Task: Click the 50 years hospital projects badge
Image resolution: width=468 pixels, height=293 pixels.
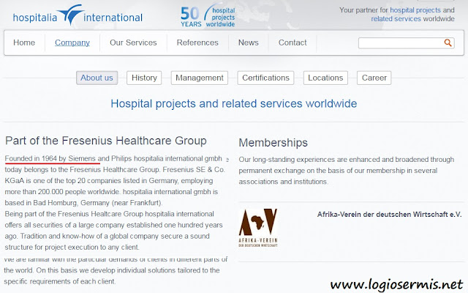Action: click(208, 15)
